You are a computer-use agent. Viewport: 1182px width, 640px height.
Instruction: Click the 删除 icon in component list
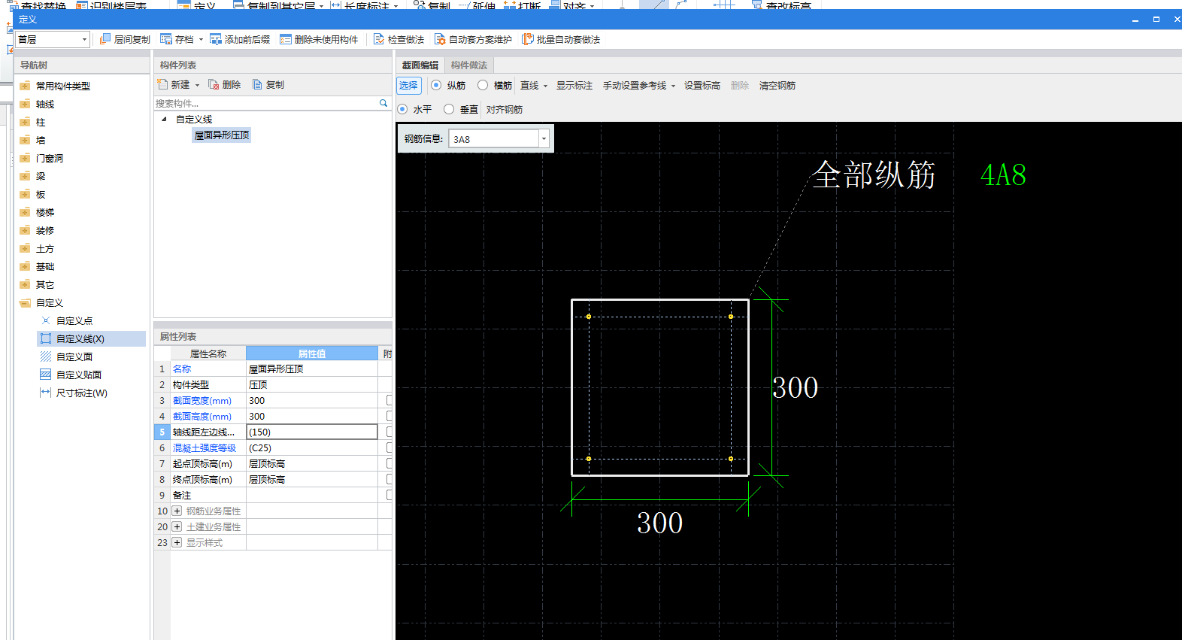[x=214, y=84]
